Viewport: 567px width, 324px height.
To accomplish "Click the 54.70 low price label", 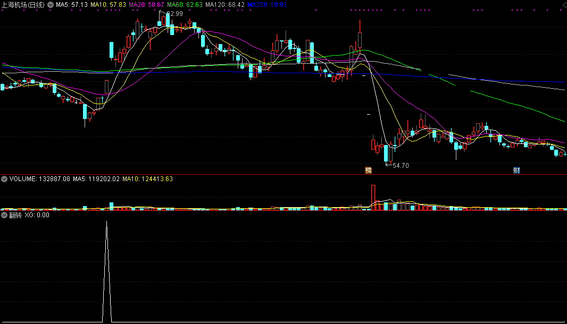I will (x=401, y=166).
